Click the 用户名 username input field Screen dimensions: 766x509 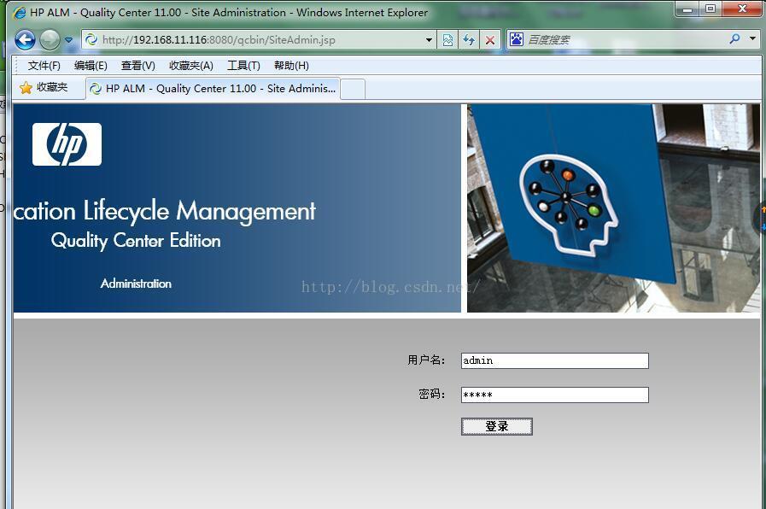click(x=554, y=360)
